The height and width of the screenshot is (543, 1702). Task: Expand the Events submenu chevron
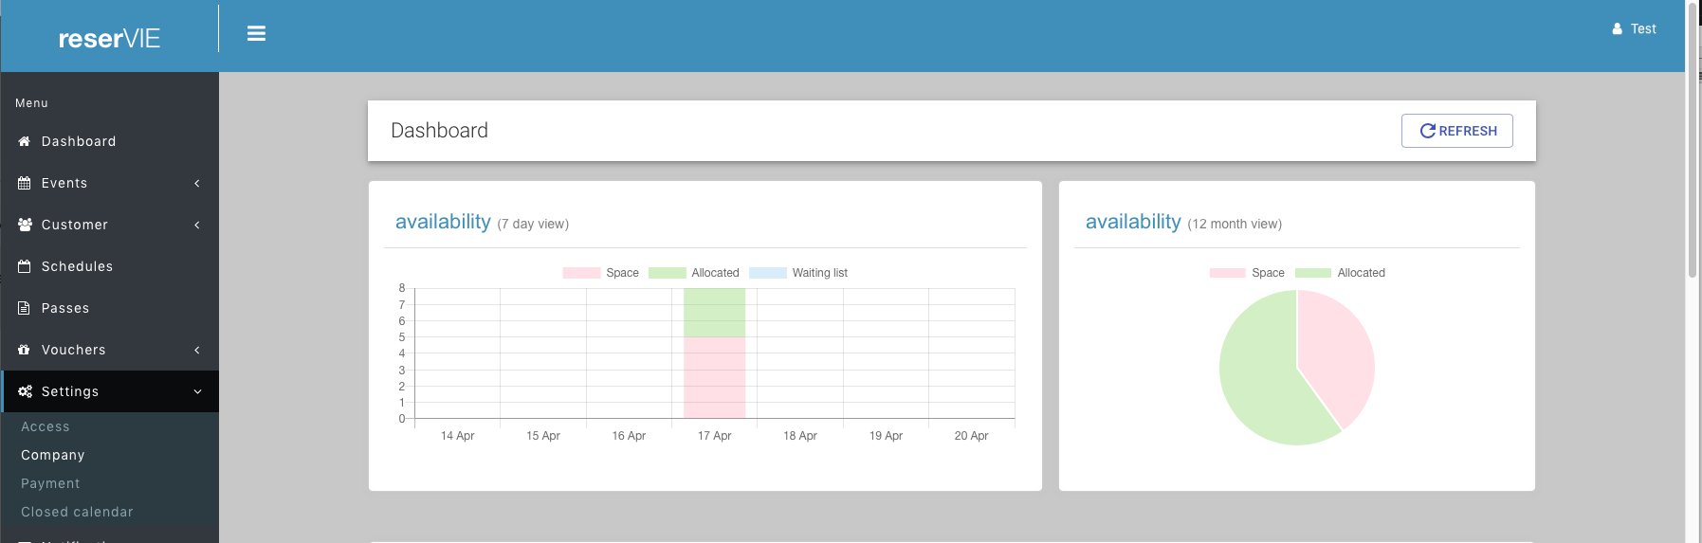click(x=197, y=183)
